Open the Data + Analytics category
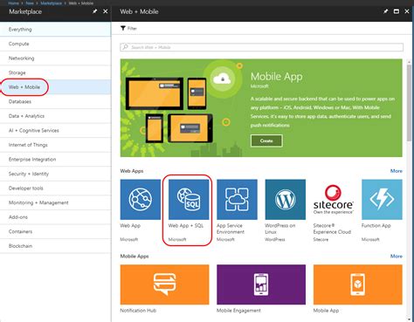 click(x=56, y=116)
